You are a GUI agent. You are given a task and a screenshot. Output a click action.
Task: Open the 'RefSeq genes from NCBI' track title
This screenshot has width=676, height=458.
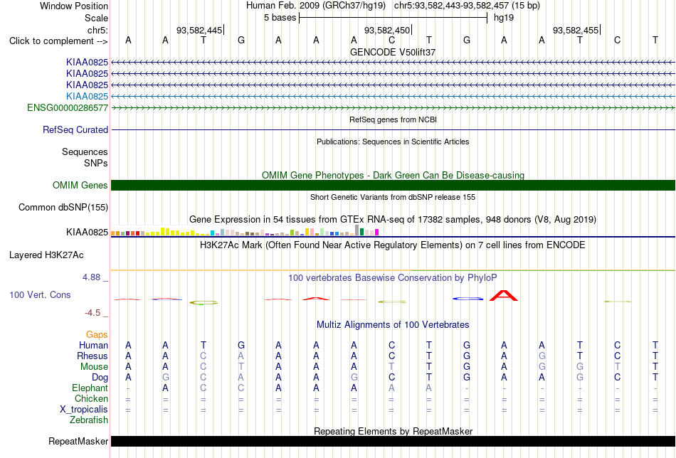[x=393, y=119]
